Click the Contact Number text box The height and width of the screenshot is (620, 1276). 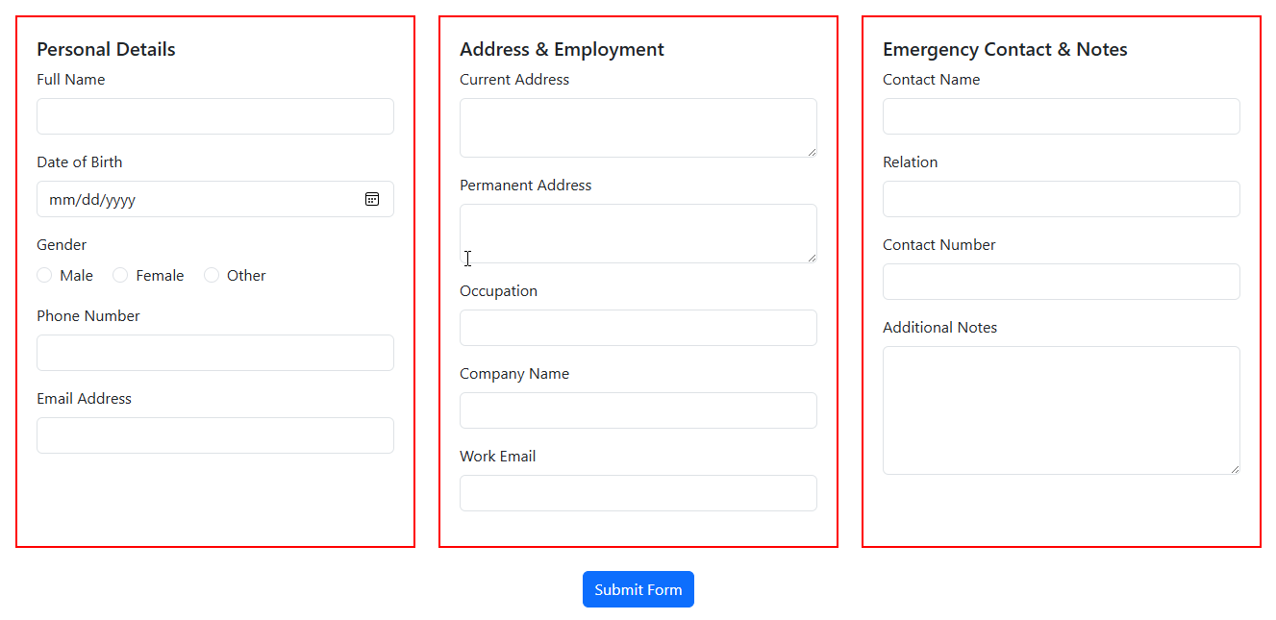coord(1062,282)
